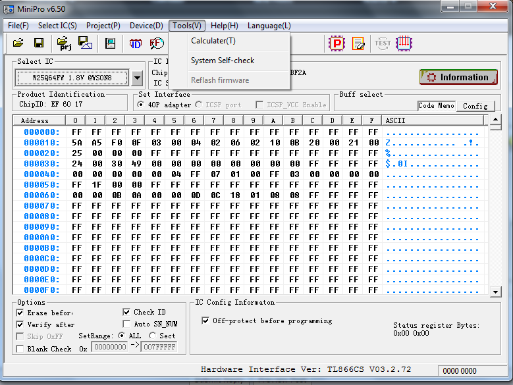This screenshot has width=513, height=385.
Task: Click the W25Q64FW chip selection box
Action: [72, 78]
